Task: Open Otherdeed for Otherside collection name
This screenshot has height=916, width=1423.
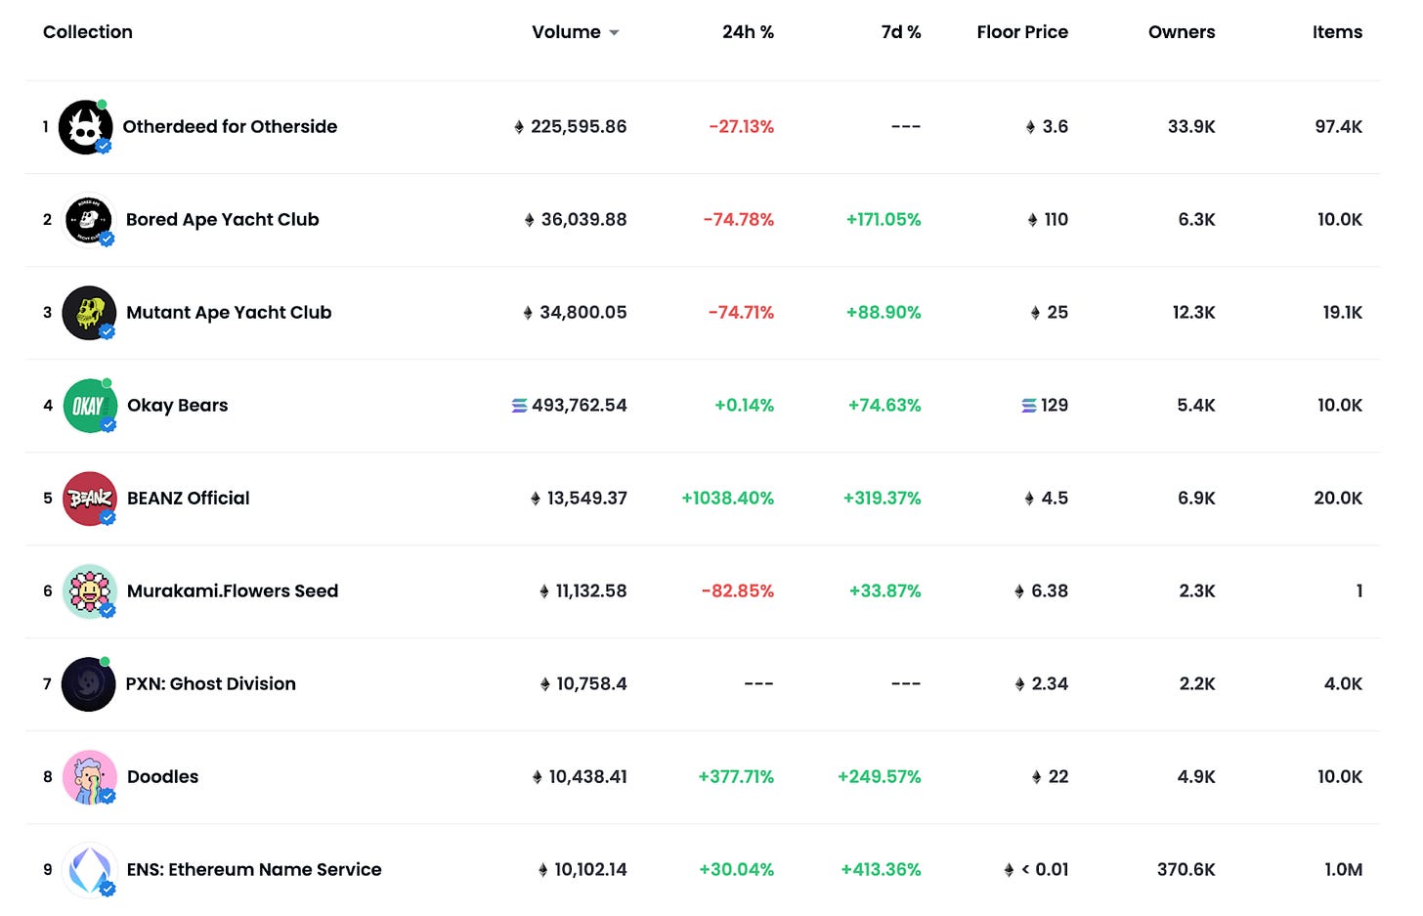Action: [230, 127]
